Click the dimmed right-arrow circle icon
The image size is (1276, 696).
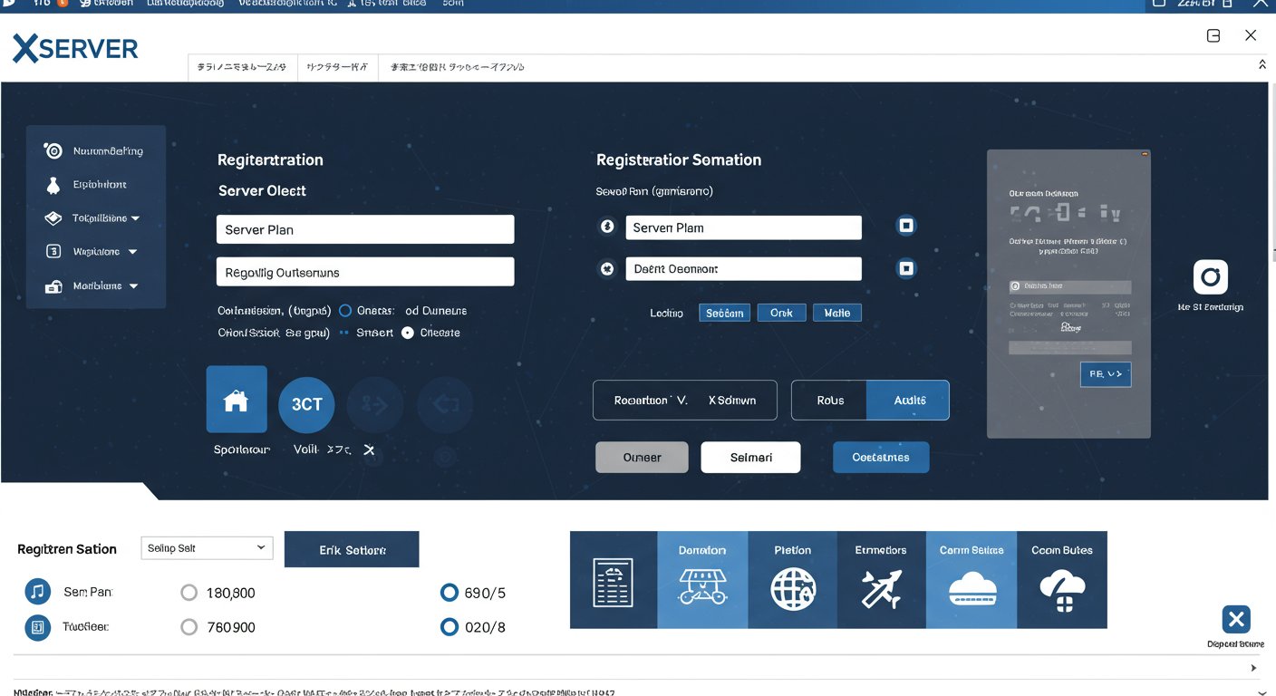(375, 404)
